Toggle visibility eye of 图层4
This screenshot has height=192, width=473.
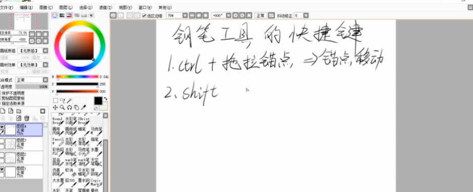click(2, 127)
